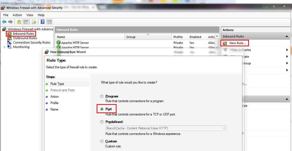Select Windows Firewall with Advanced Security root node

coord(31,29)
